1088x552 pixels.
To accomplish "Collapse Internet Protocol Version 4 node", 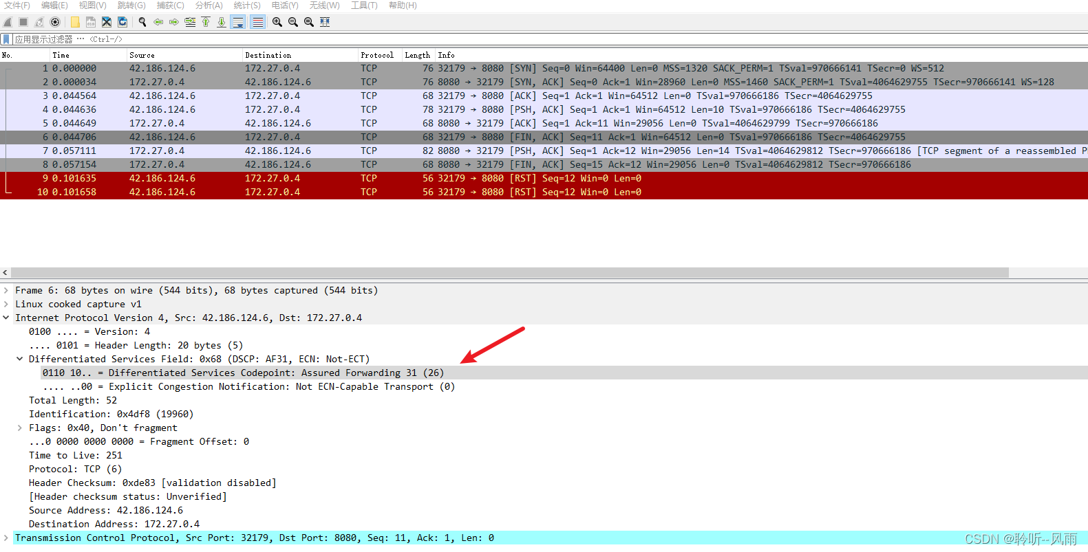I will click(x=6, y=318).
